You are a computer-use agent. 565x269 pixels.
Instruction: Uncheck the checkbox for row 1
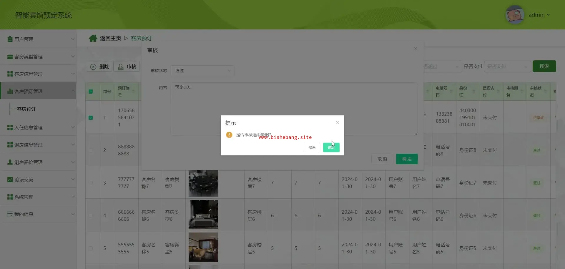click(91, 118)
